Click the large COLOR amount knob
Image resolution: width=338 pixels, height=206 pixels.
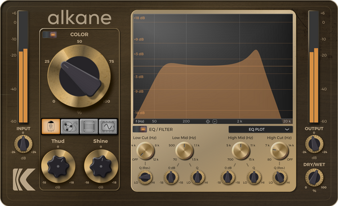(79, 76)
